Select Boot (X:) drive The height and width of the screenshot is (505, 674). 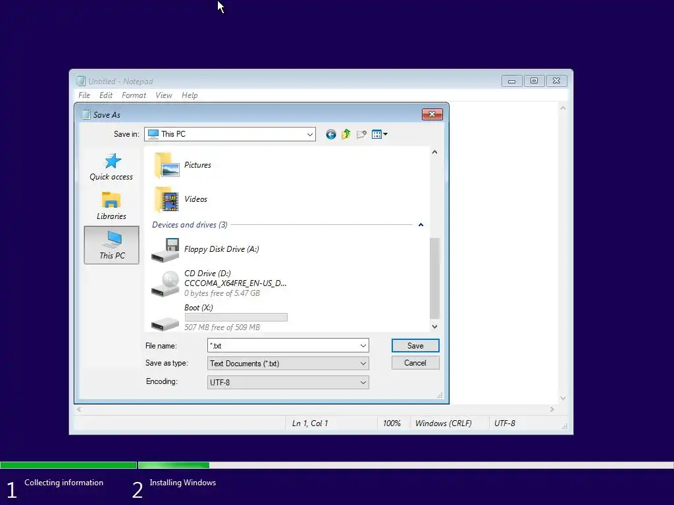point(219,318)
